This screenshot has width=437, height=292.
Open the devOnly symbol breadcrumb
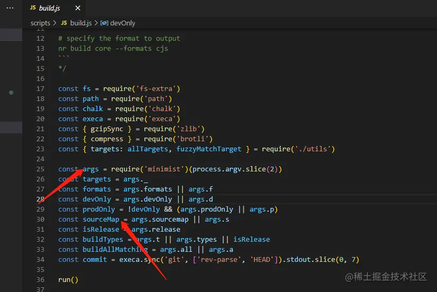pos(123,23)
